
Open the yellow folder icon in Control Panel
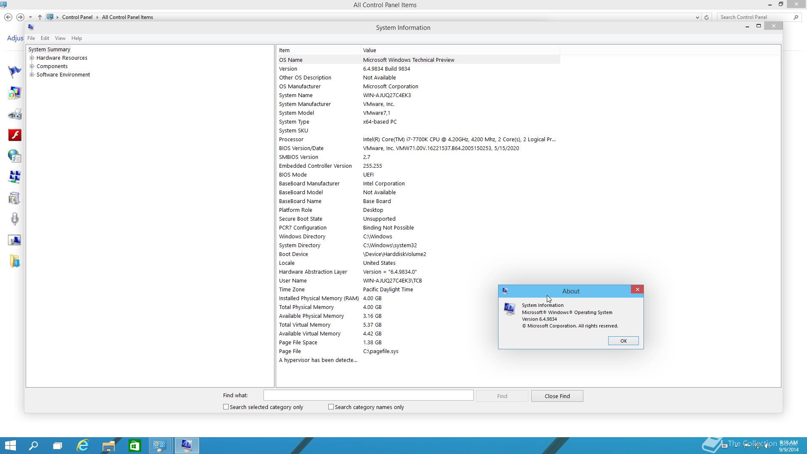tap(15, 261)
